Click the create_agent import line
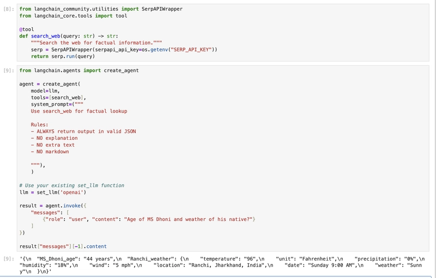 (78, 71)
